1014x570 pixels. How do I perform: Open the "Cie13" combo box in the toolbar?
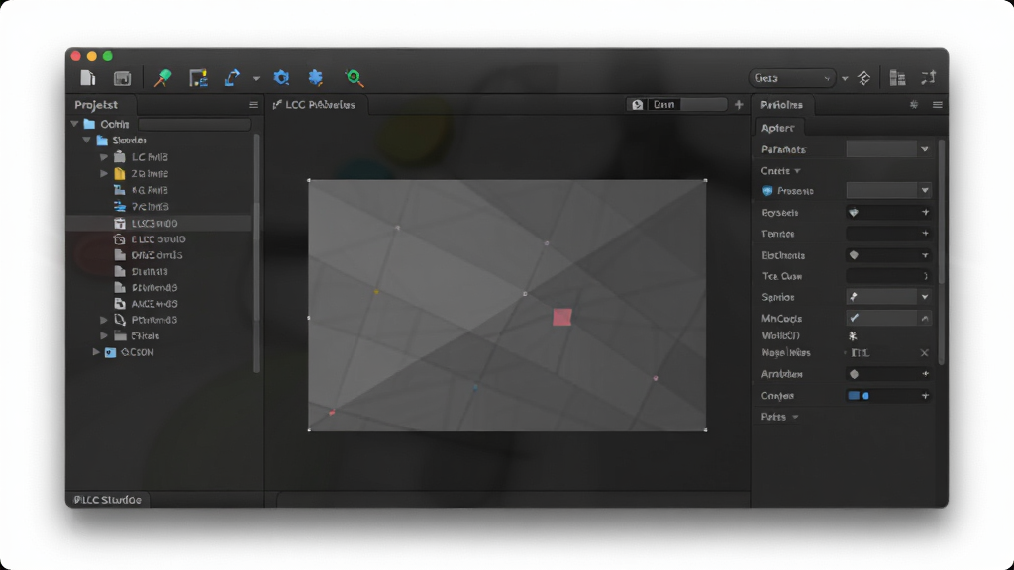[x=792, y=78]
